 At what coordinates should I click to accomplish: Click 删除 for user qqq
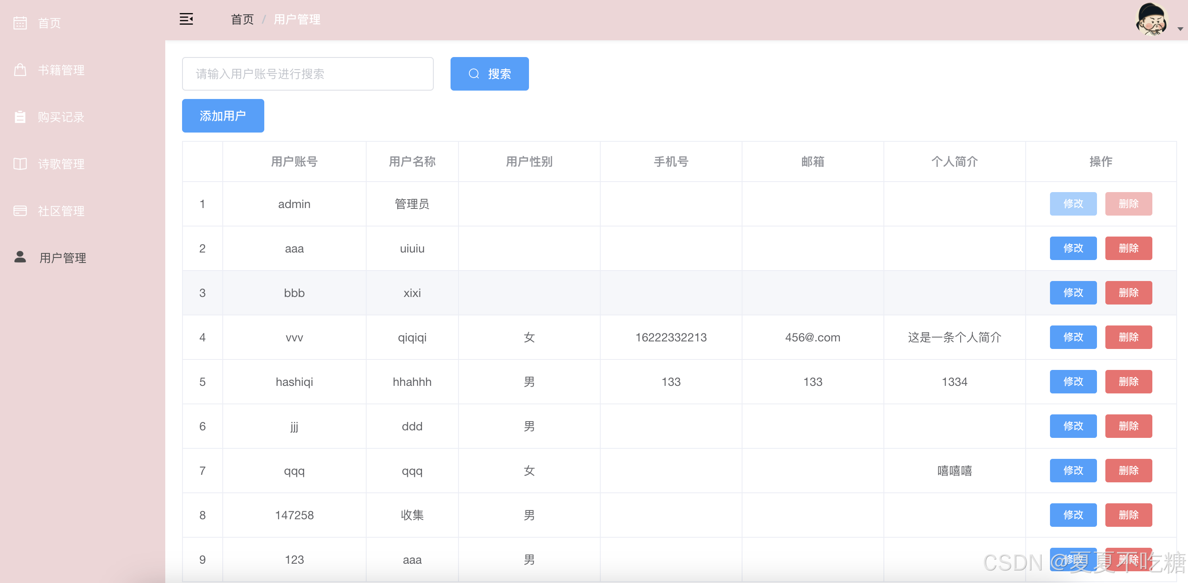coord(1128,471)
